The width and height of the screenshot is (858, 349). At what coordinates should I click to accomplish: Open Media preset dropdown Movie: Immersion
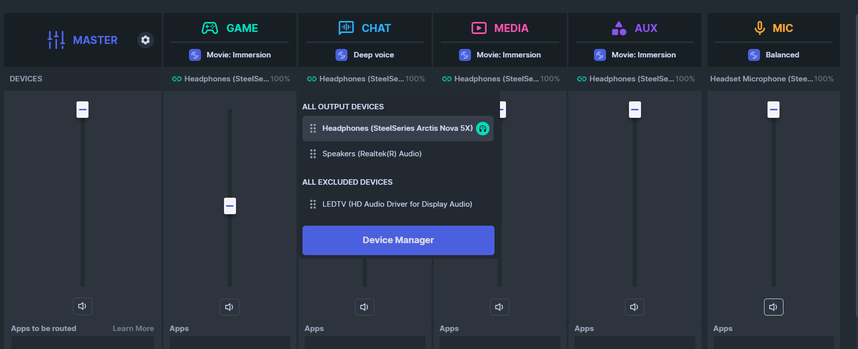coord(500,55)
